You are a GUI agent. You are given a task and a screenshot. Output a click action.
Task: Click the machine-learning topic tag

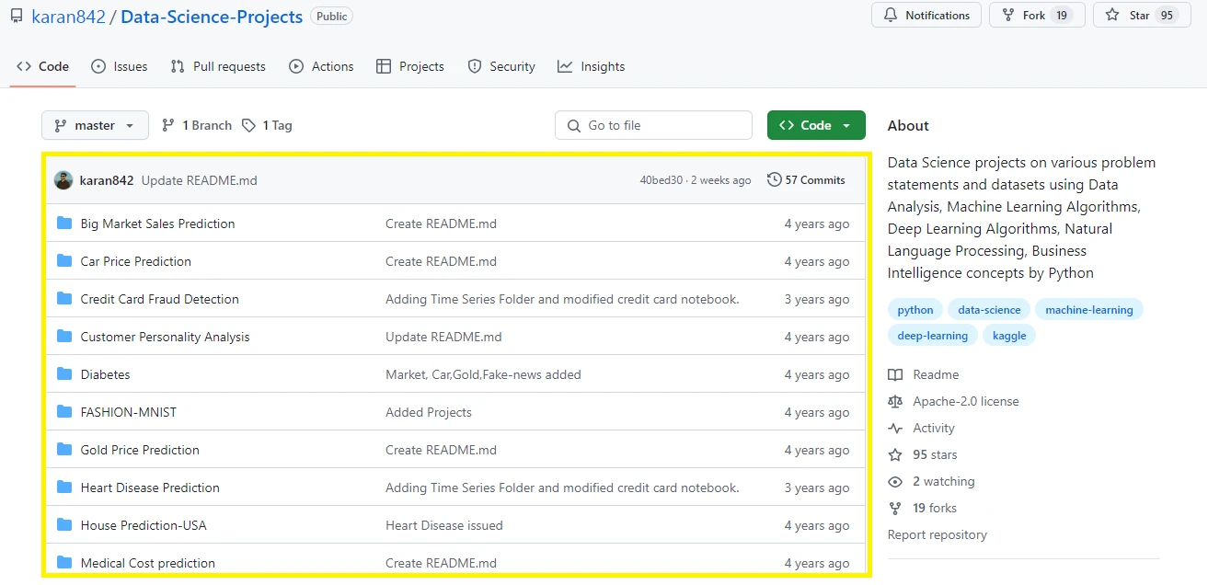point(1089,310)
